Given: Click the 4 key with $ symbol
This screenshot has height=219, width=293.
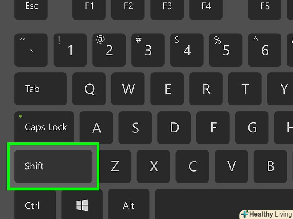Looking at the screenshot, I should pyautogui.click(x=187, y=50).
